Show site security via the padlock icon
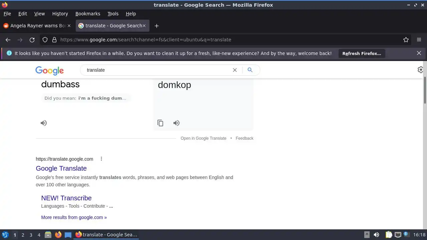This screenshot has width=427, height=240. point(54,40)
